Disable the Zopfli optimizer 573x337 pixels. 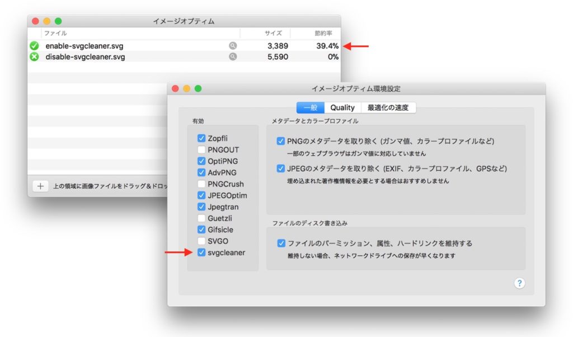[x=201, y=138]
